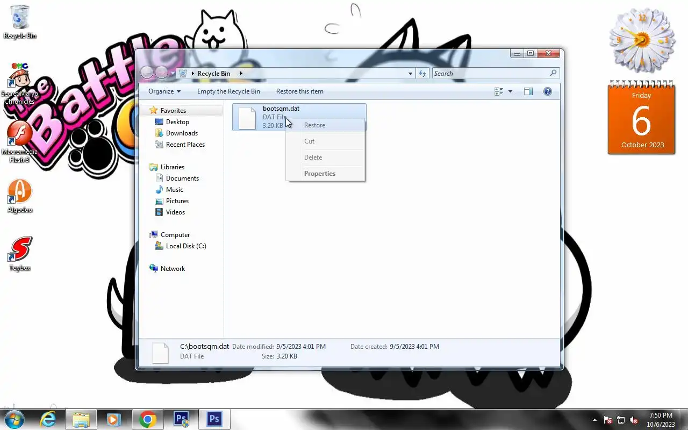Click the muted volume tray icon
688x430 pixels.
(x=634, y=420)
